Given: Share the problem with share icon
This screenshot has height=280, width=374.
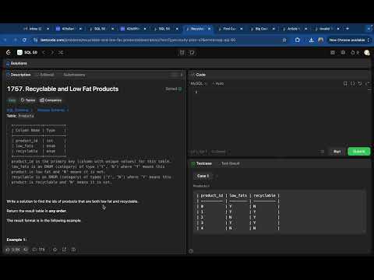Looking at the screenshot, I should click(64, 250).
